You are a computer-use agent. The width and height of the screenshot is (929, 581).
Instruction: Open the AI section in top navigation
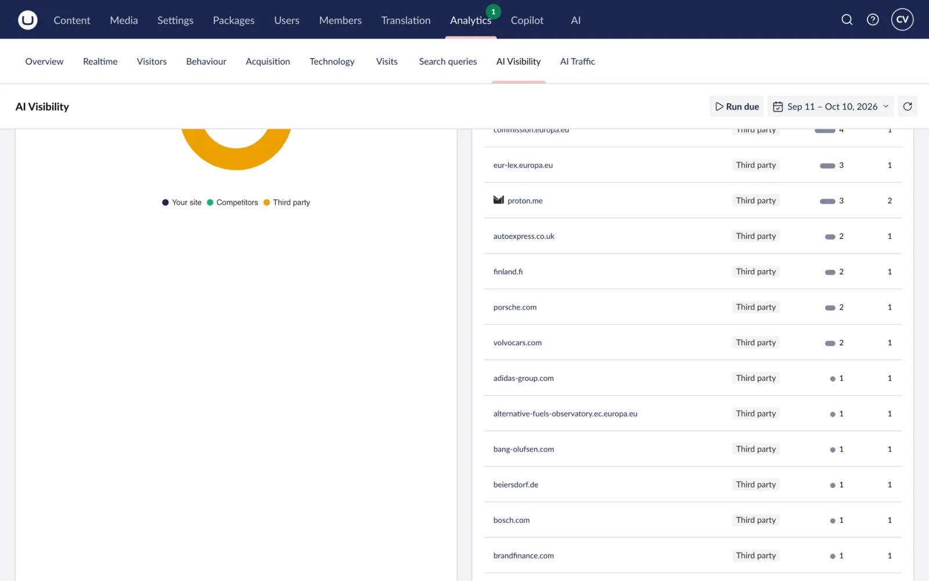(575, 20)
